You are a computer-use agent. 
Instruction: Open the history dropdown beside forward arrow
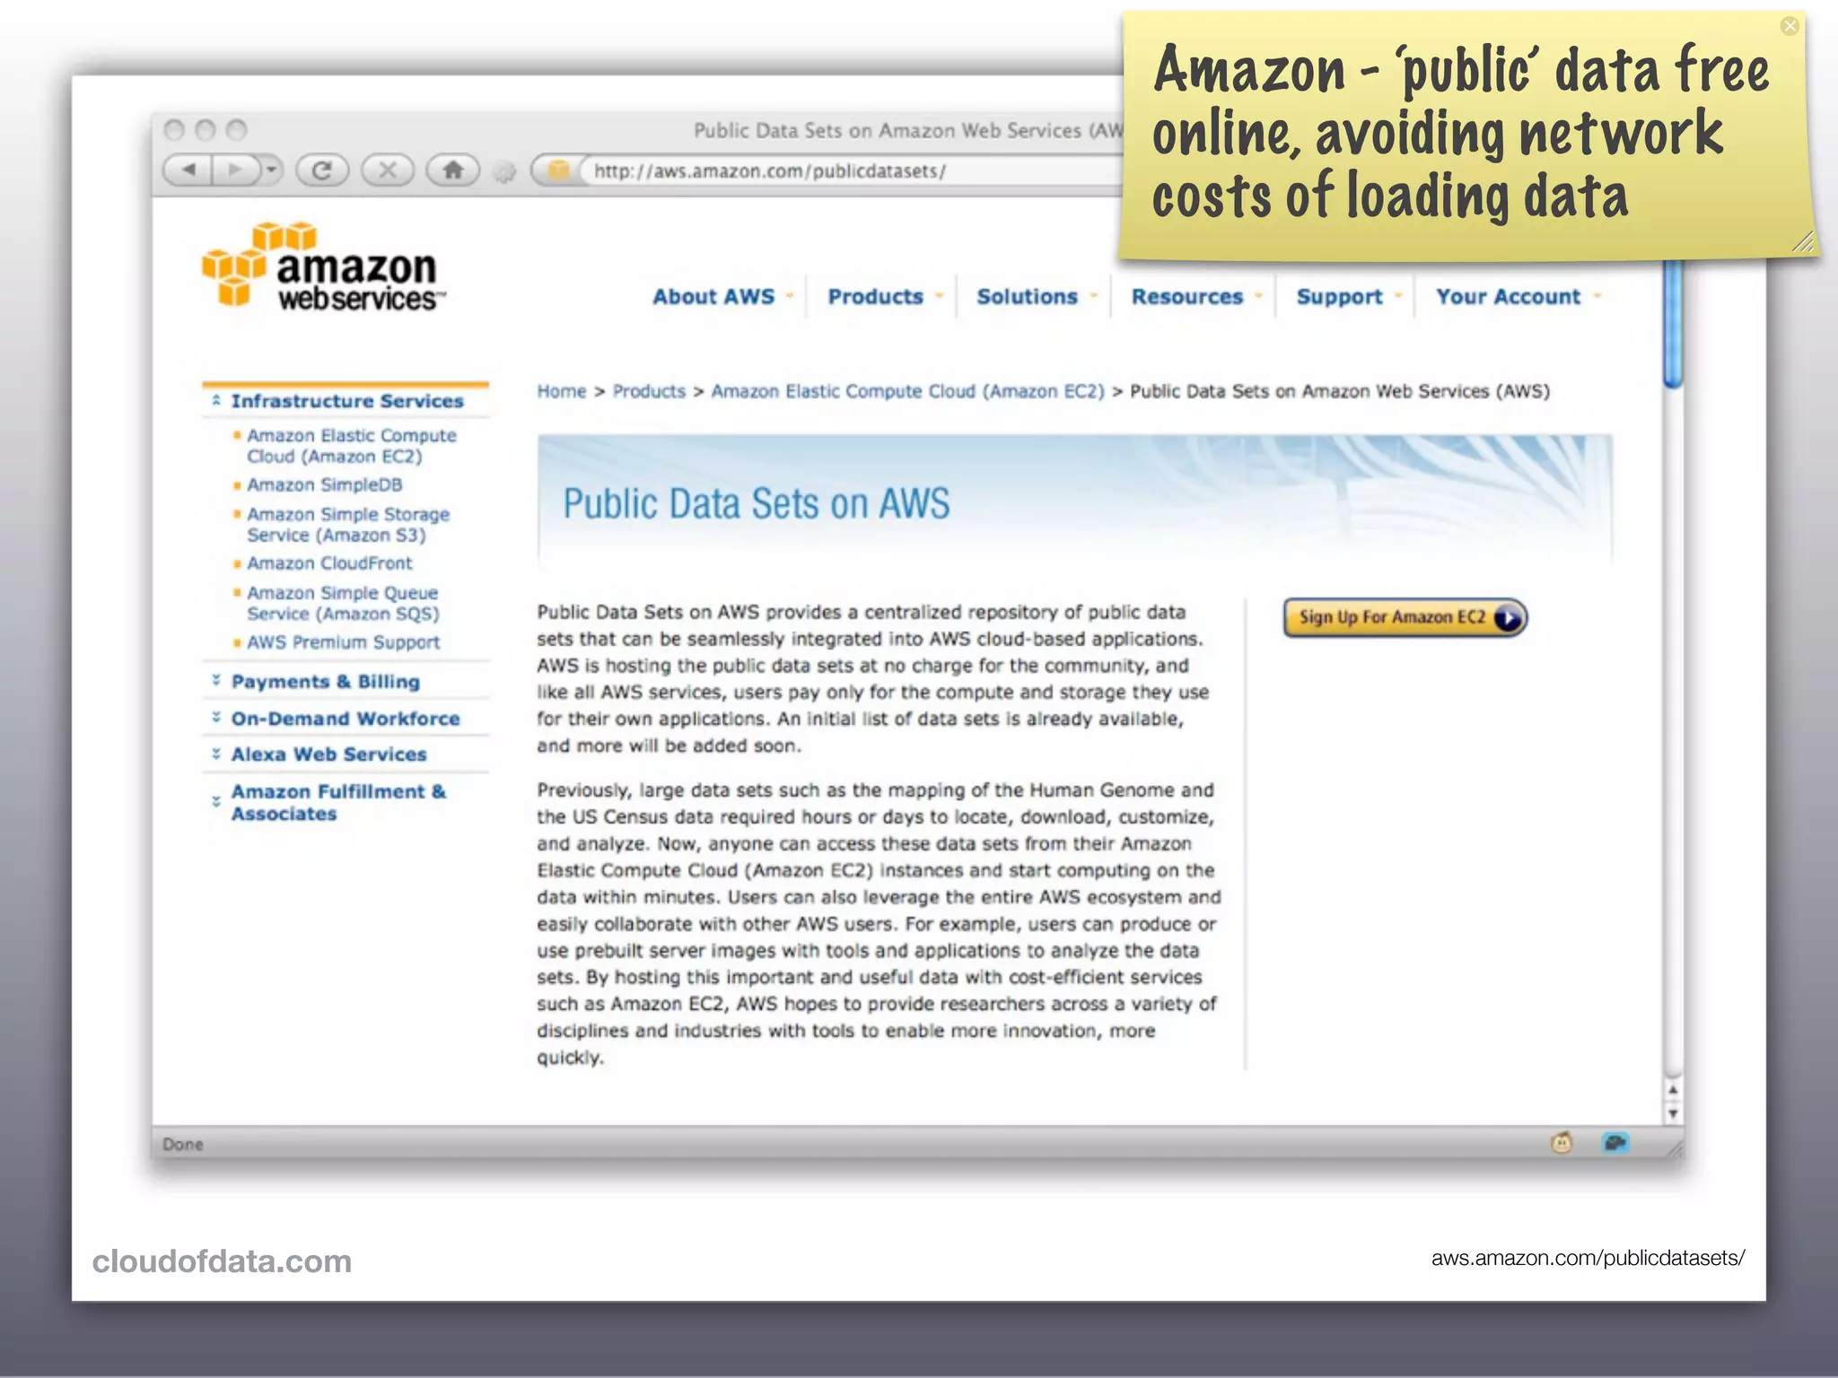pos(271,170)
